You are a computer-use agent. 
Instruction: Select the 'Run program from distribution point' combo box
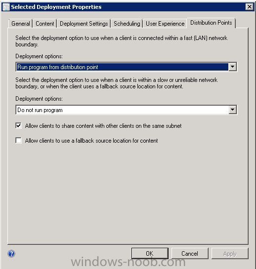tap(127, 67)
